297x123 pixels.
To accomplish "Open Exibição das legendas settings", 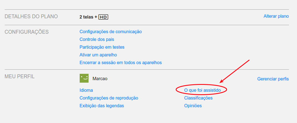I will pos(102,106).
